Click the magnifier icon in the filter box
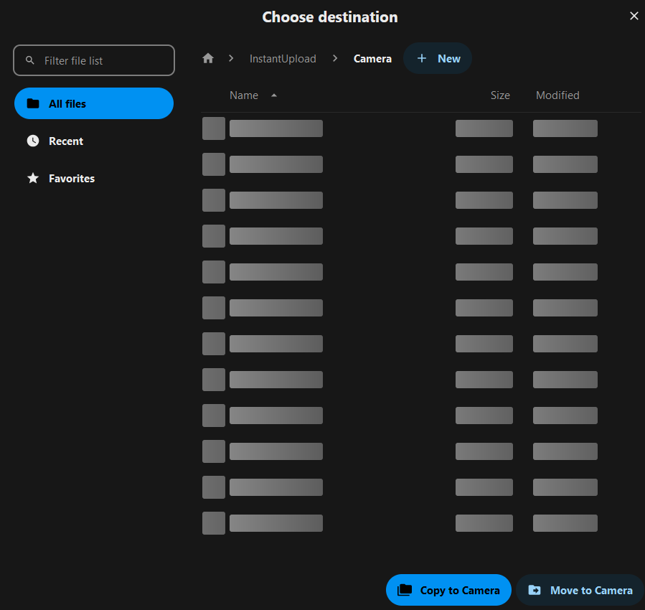 tap(30, 60)
